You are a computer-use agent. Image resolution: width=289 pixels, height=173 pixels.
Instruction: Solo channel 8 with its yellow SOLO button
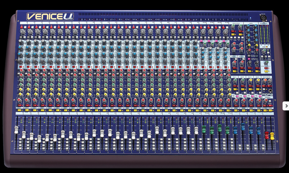click(73, 110)
